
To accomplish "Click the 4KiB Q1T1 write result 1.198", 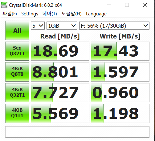I will point(120,113).
